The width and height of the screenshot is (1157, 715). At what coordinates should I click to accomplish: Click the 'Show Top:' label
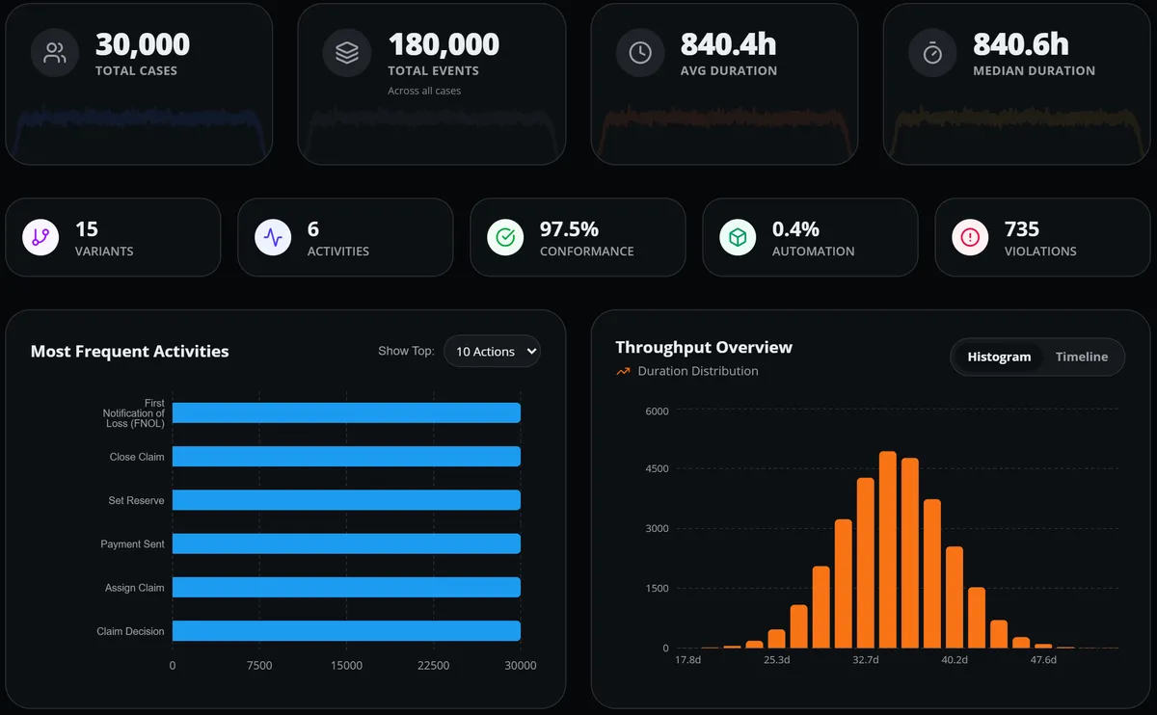click(406, 352)
